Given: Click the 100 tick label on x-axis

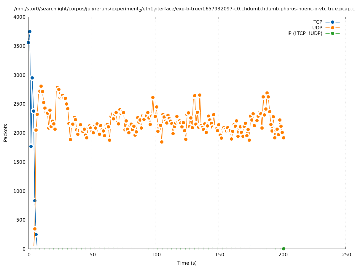Looking at the screenshot, I should coord(156,255).
